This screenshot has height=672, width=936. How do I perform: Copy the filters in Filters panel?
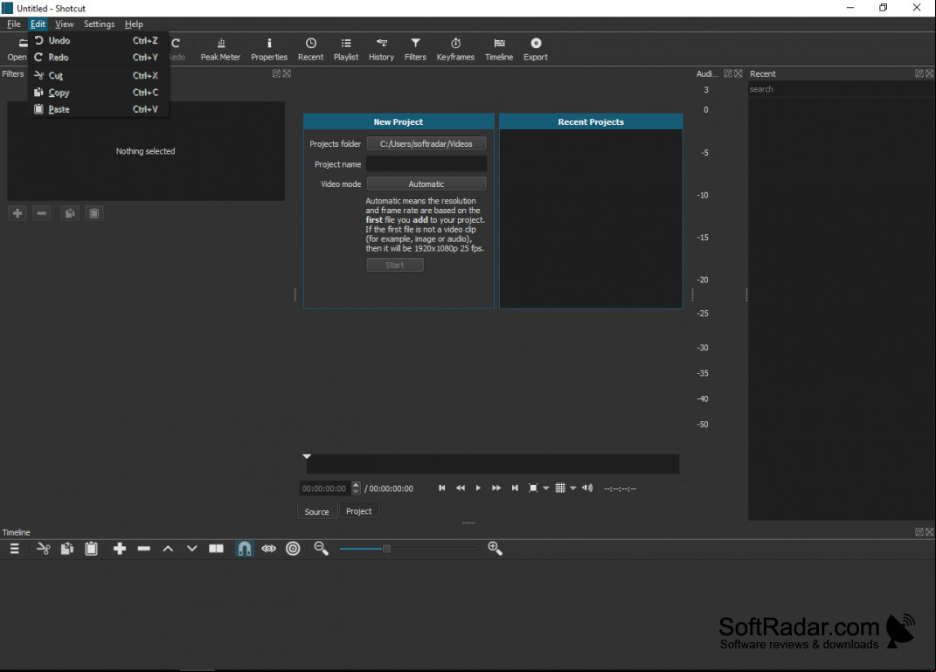click(x=70, y=213)
